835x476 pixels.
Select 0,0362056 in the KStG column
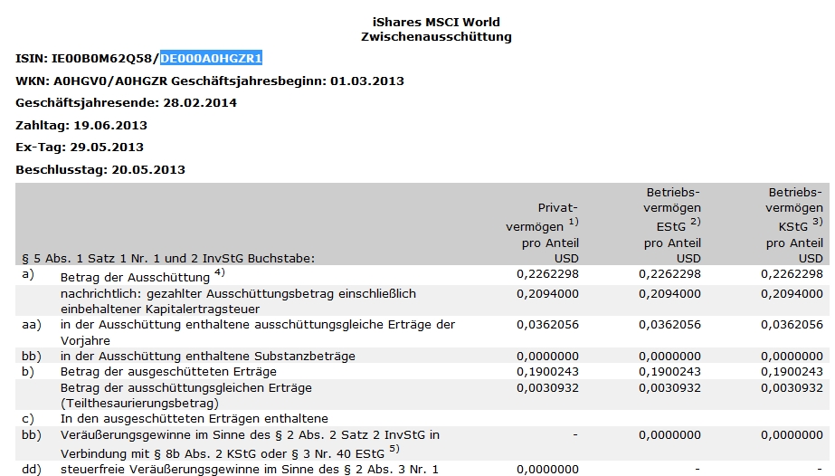[792, 325]
